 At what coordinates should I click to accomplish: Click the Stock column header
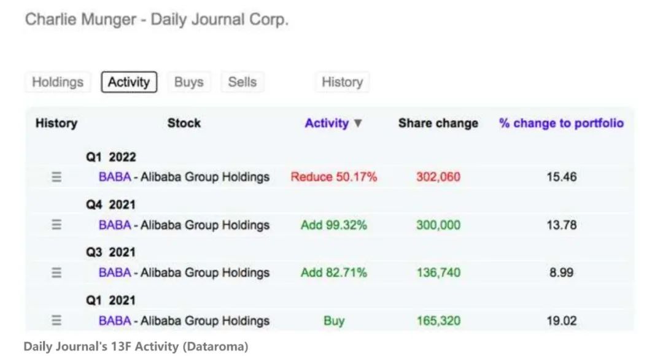(x=184, y=123)
